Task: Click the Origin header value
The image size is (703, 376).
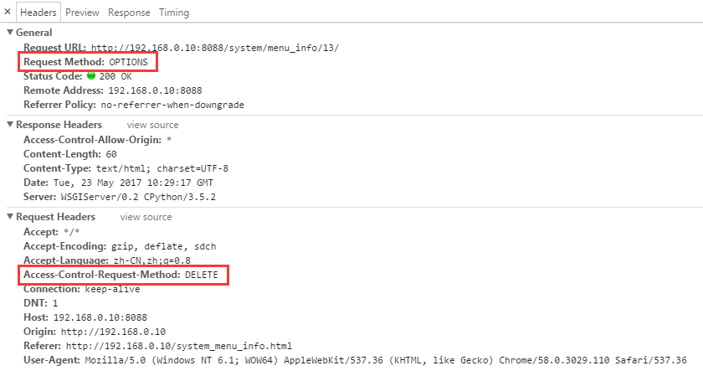Action: pos(113,332)
